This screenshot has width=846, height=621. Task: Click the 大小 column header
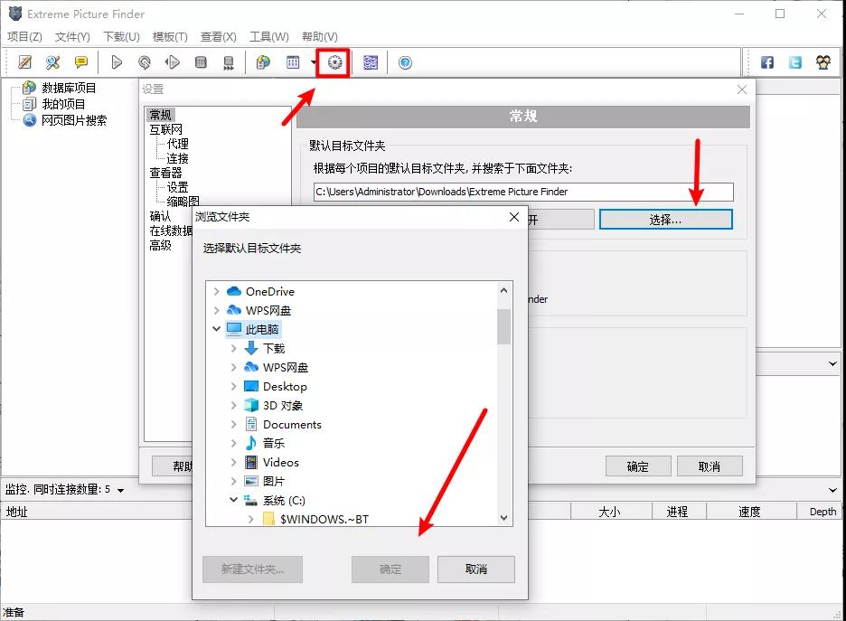610,512
